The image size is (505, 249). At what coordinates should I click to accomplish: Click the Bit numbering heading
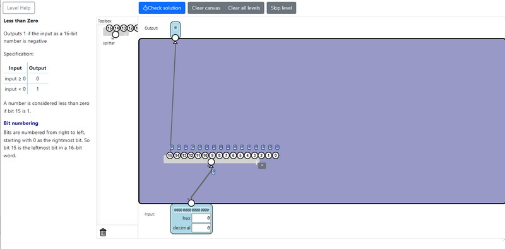[x=21, y=123]
